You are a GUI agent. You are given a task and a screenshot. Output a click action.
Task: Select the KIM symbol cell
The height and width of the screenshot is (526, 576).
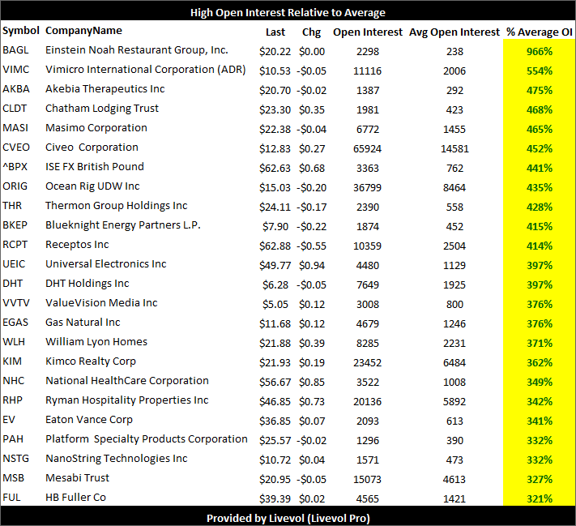12,361
